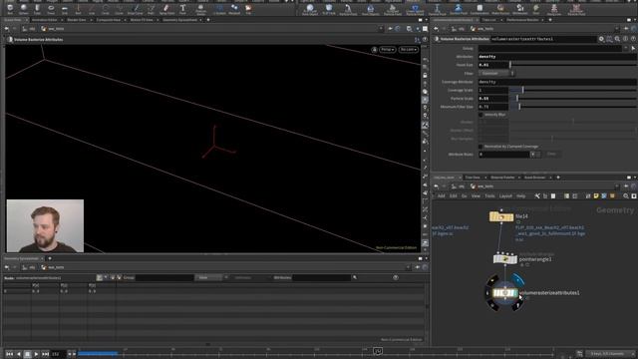Switch to the Performance Monitor tab
638x359 pixels.
522,20
